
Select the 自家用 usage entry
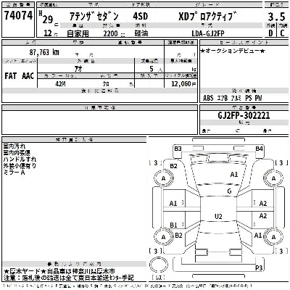(78, 33)
